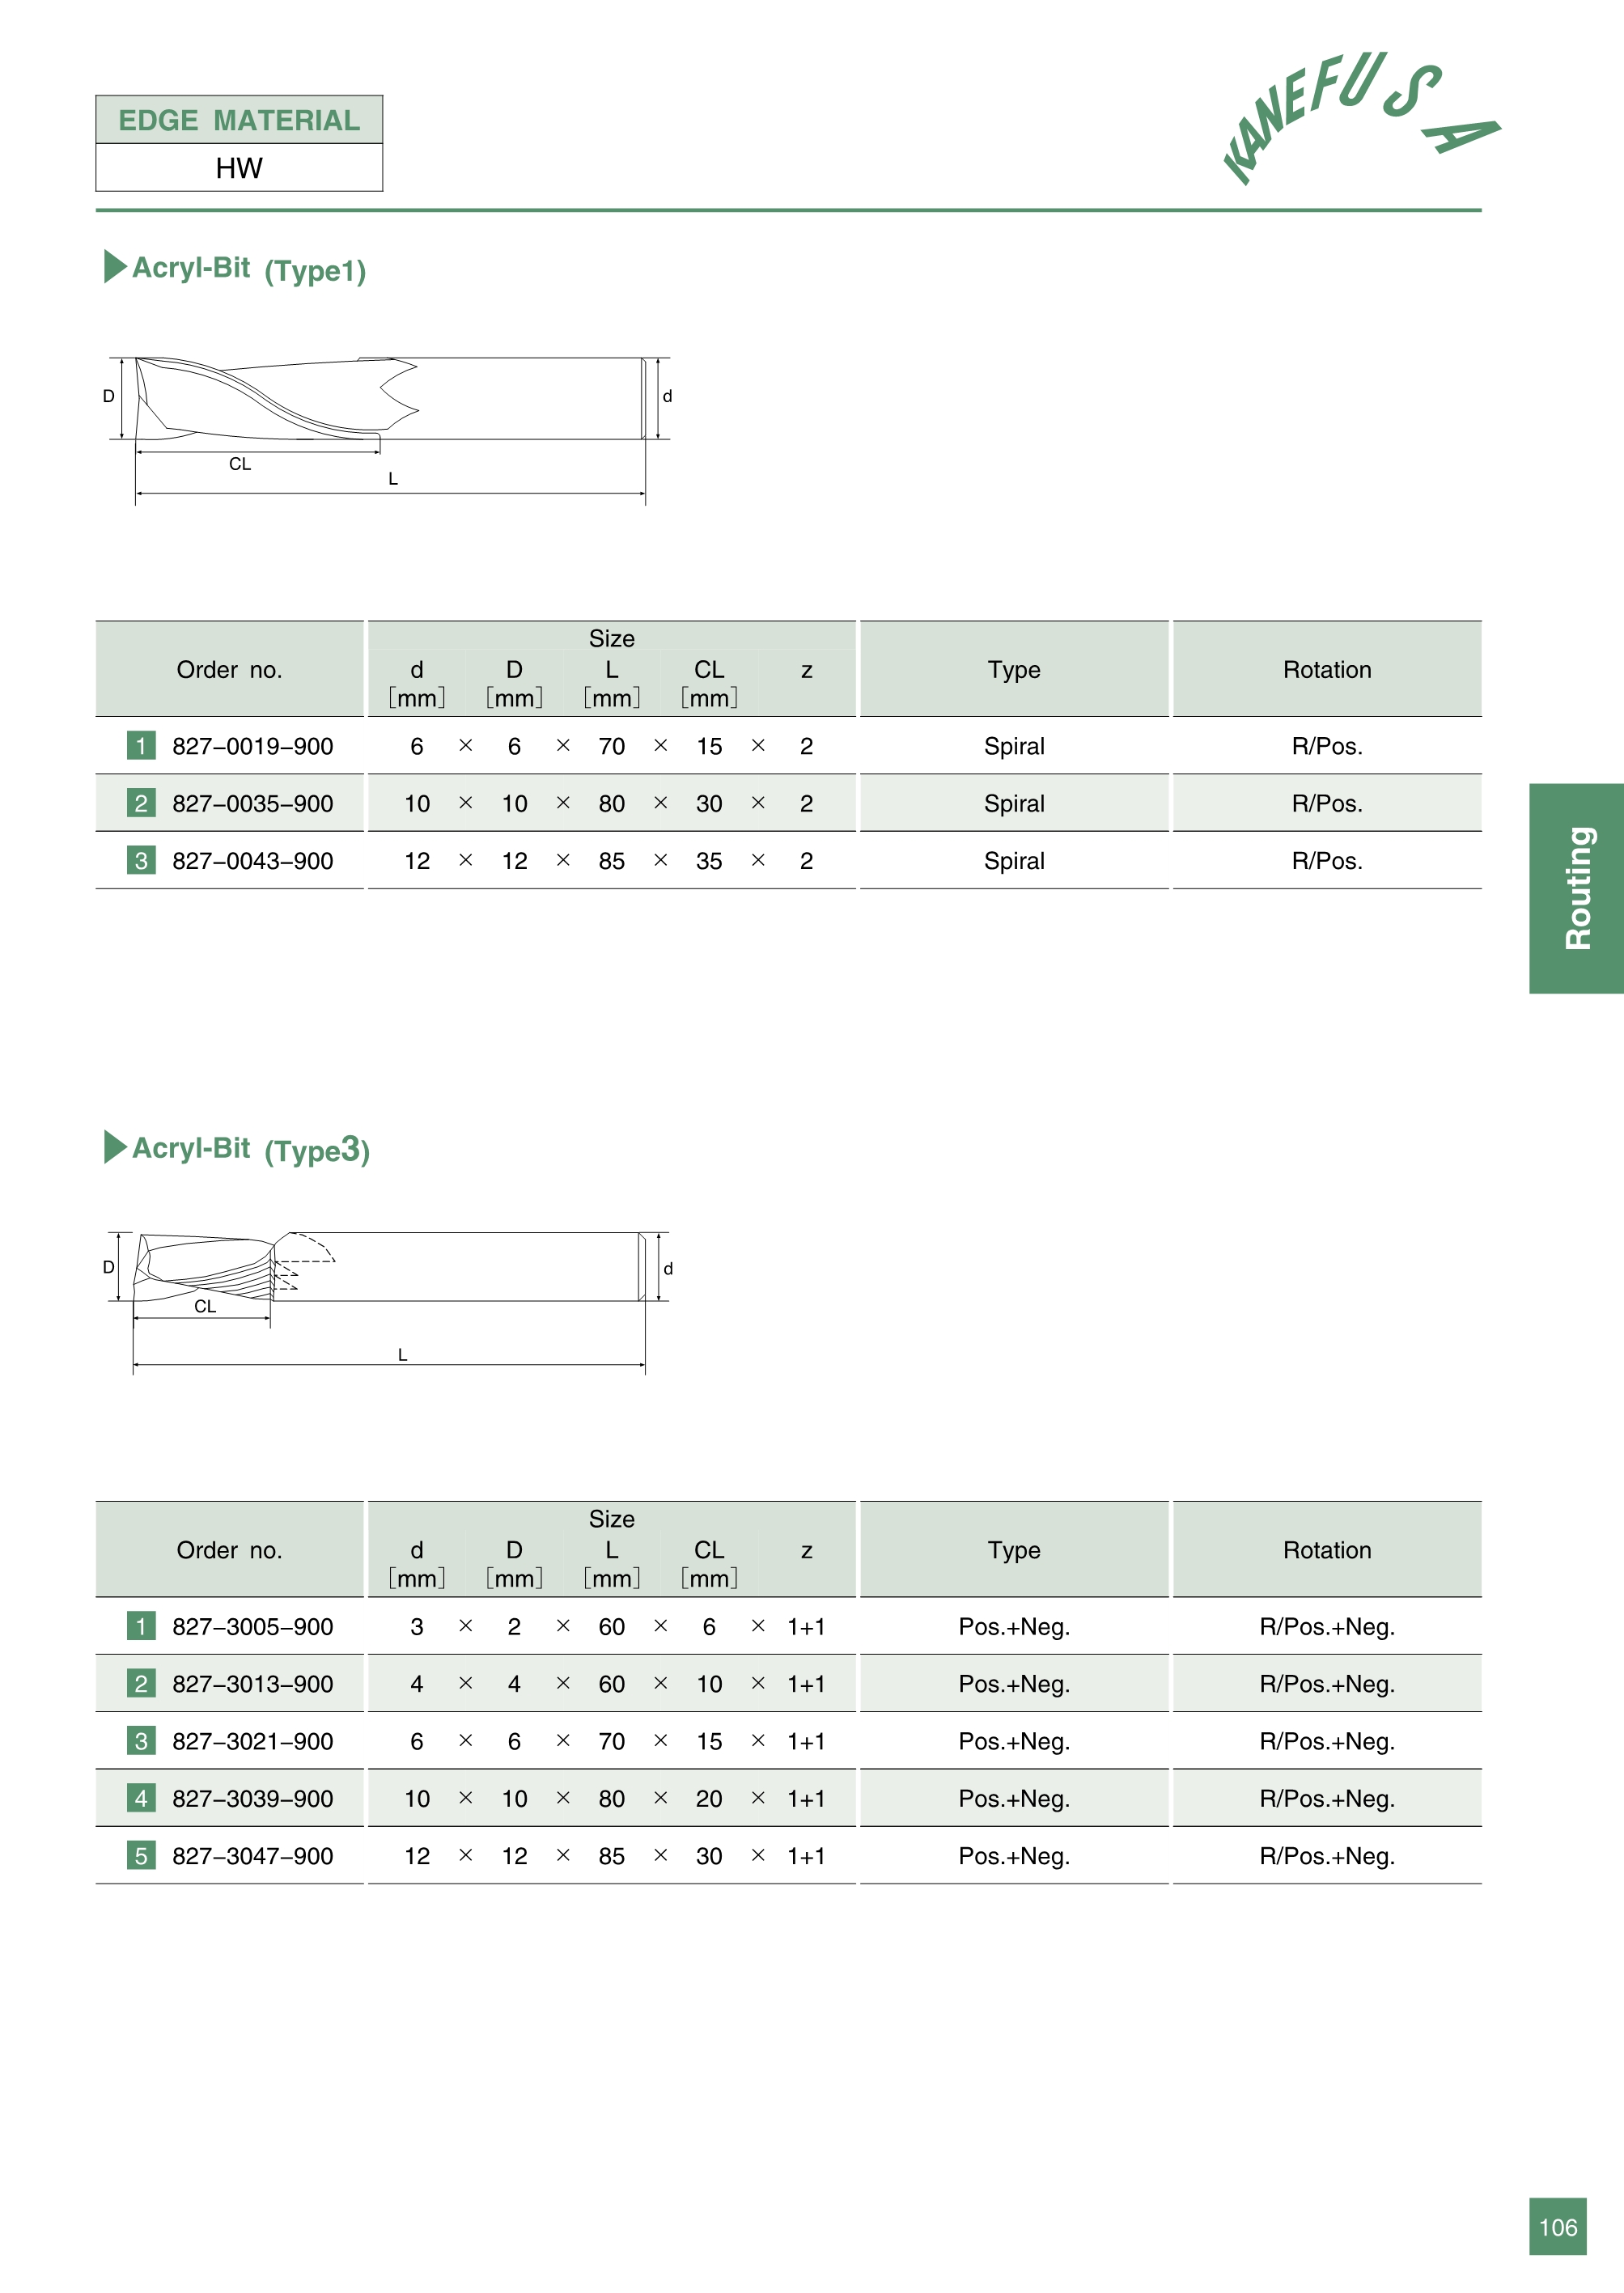Click green badge 3 next to 827-0043-900
1624x2293 pixels.
click(x=141, y=861)
